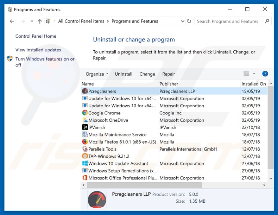
Task: Click the Programs and Features title bar icon
Action: pos(10,9)
